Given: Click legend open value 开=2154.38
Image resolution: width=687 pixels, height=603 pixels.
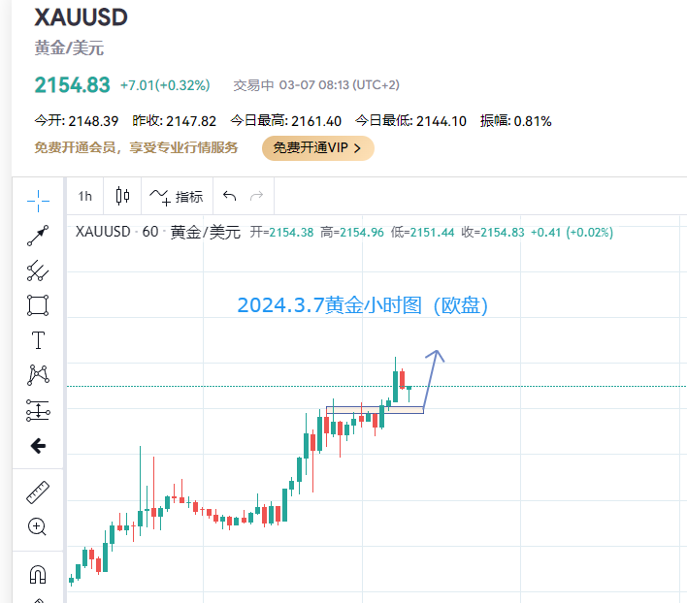Looking at the screenshot, I should click(281, 232).
